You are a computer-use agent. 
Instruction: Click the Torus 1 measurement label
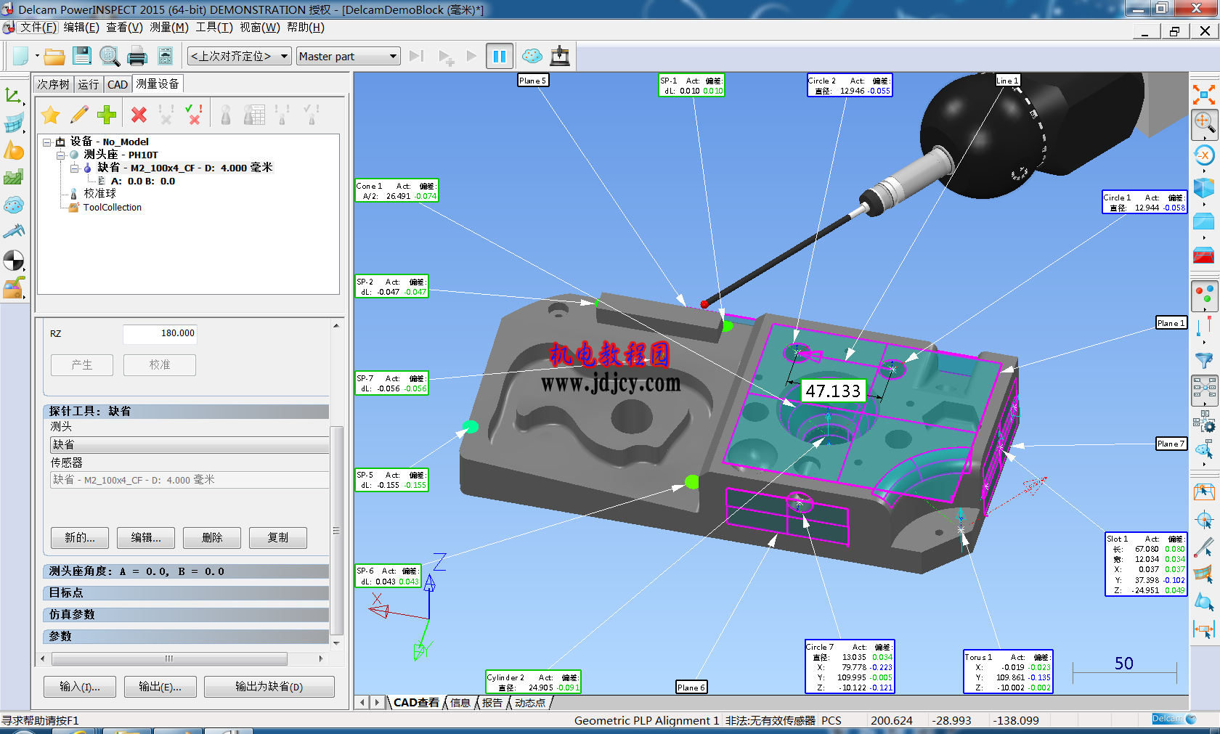click(x=1008, y=672)
